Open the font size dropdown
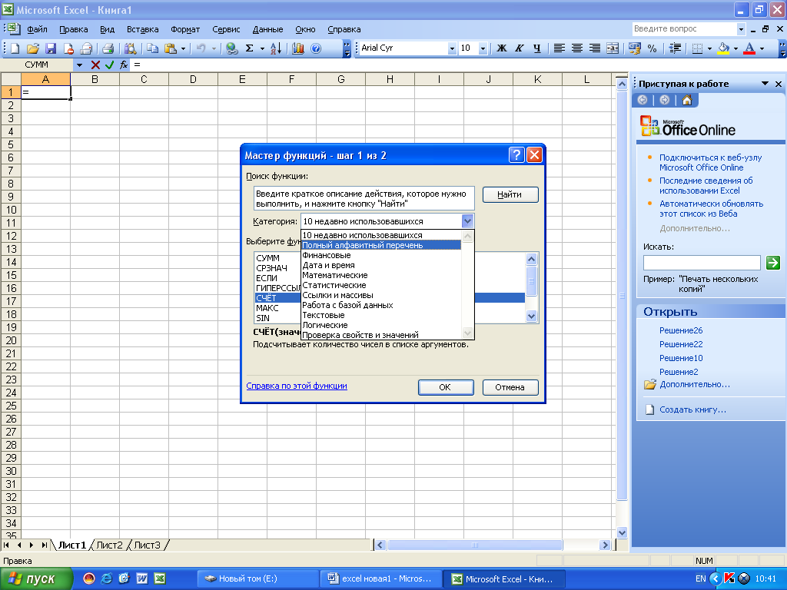The height and width of the screenshot is (590, 787). [483, 48]
